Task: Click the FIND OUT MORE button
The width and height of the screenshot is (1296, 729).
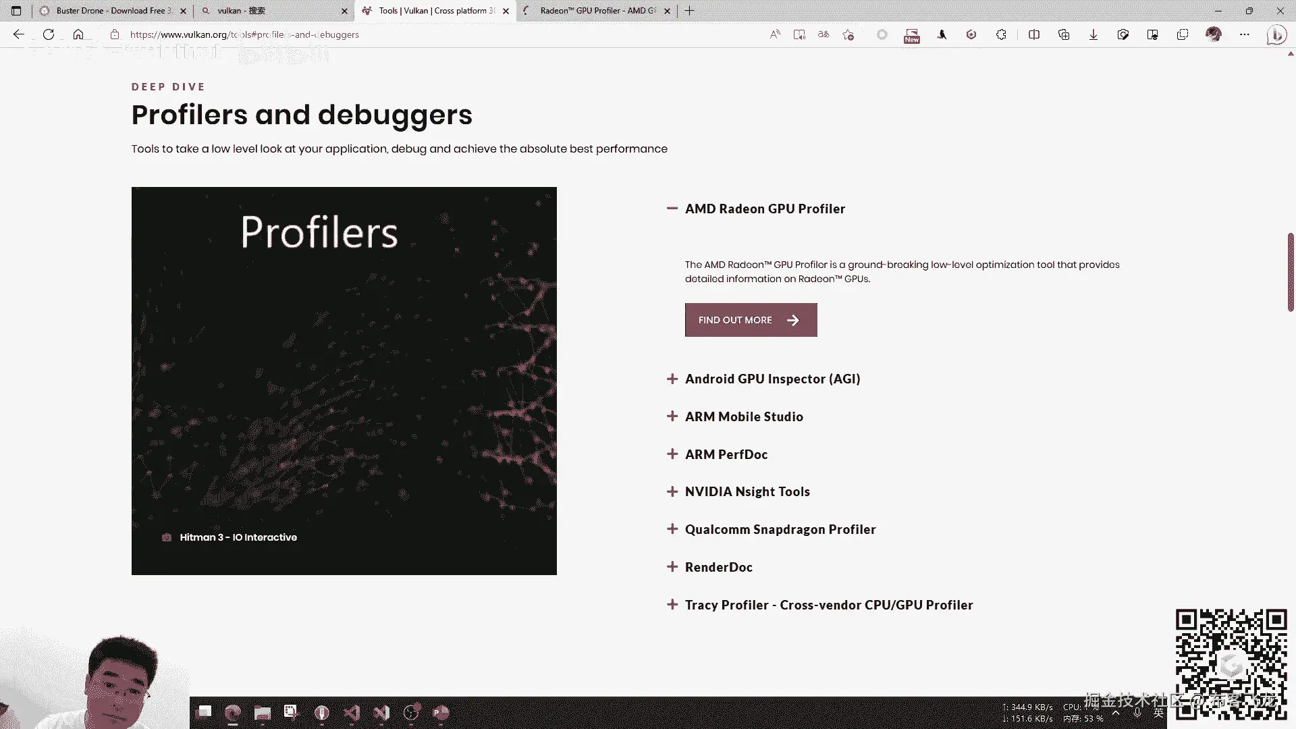Action: (751, 320)
